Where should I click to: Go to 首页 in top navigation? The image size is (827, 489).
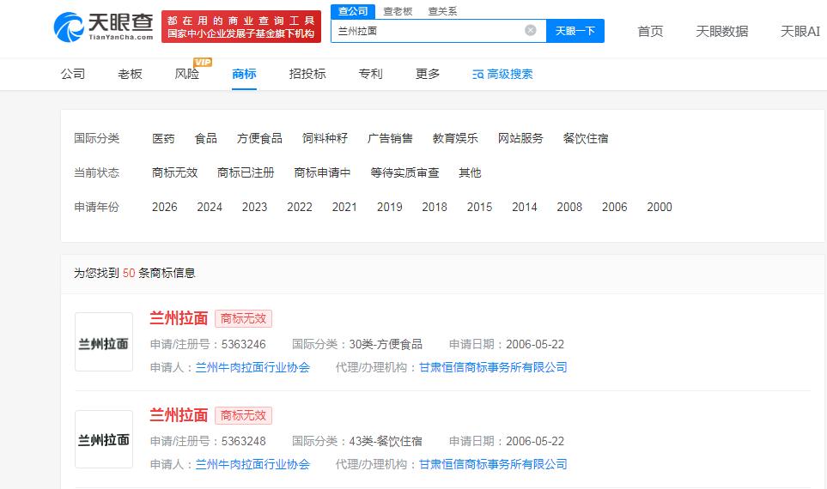(650, 31)
